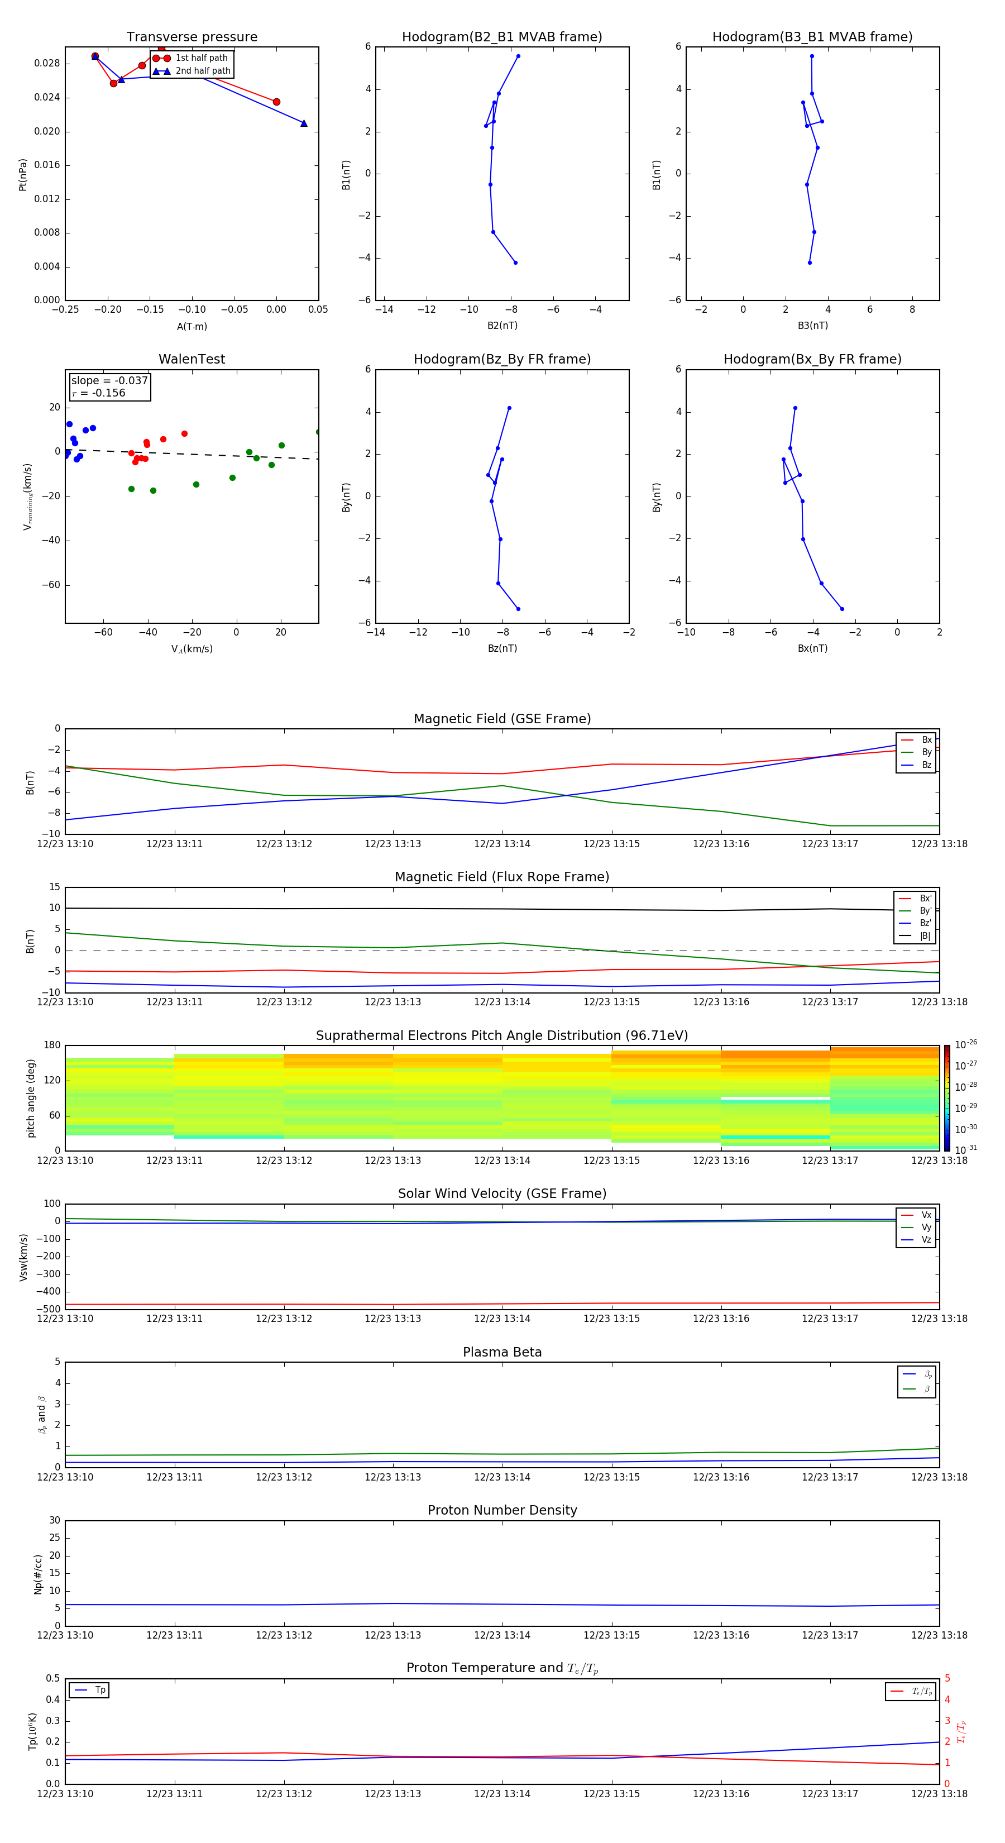Click the "Bx(nT)" x-axis label
This screenshot has width=1005, height=1843.
point(812,648)
